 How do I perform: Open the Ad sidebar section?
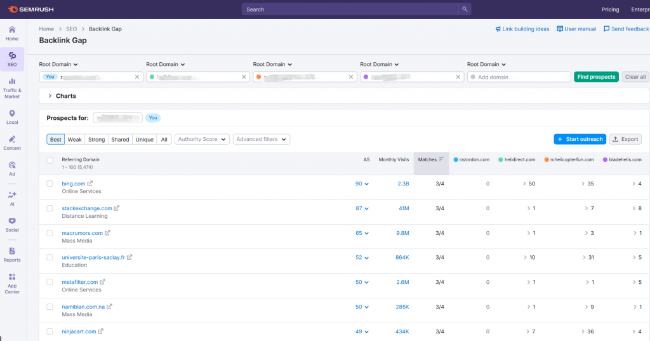pos(12,169)
